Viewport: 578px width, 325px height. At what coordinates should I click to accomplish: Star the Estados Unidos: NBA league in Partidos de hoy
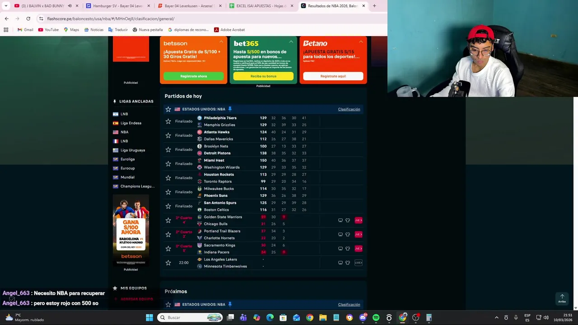click(168, 109)
